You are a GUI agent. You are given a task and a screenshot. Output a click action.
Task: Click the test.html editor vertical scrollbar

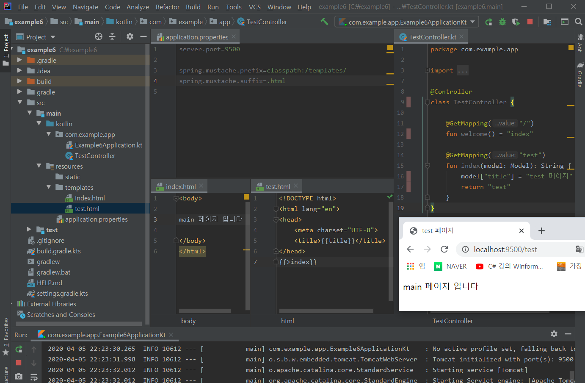[390, 251]
